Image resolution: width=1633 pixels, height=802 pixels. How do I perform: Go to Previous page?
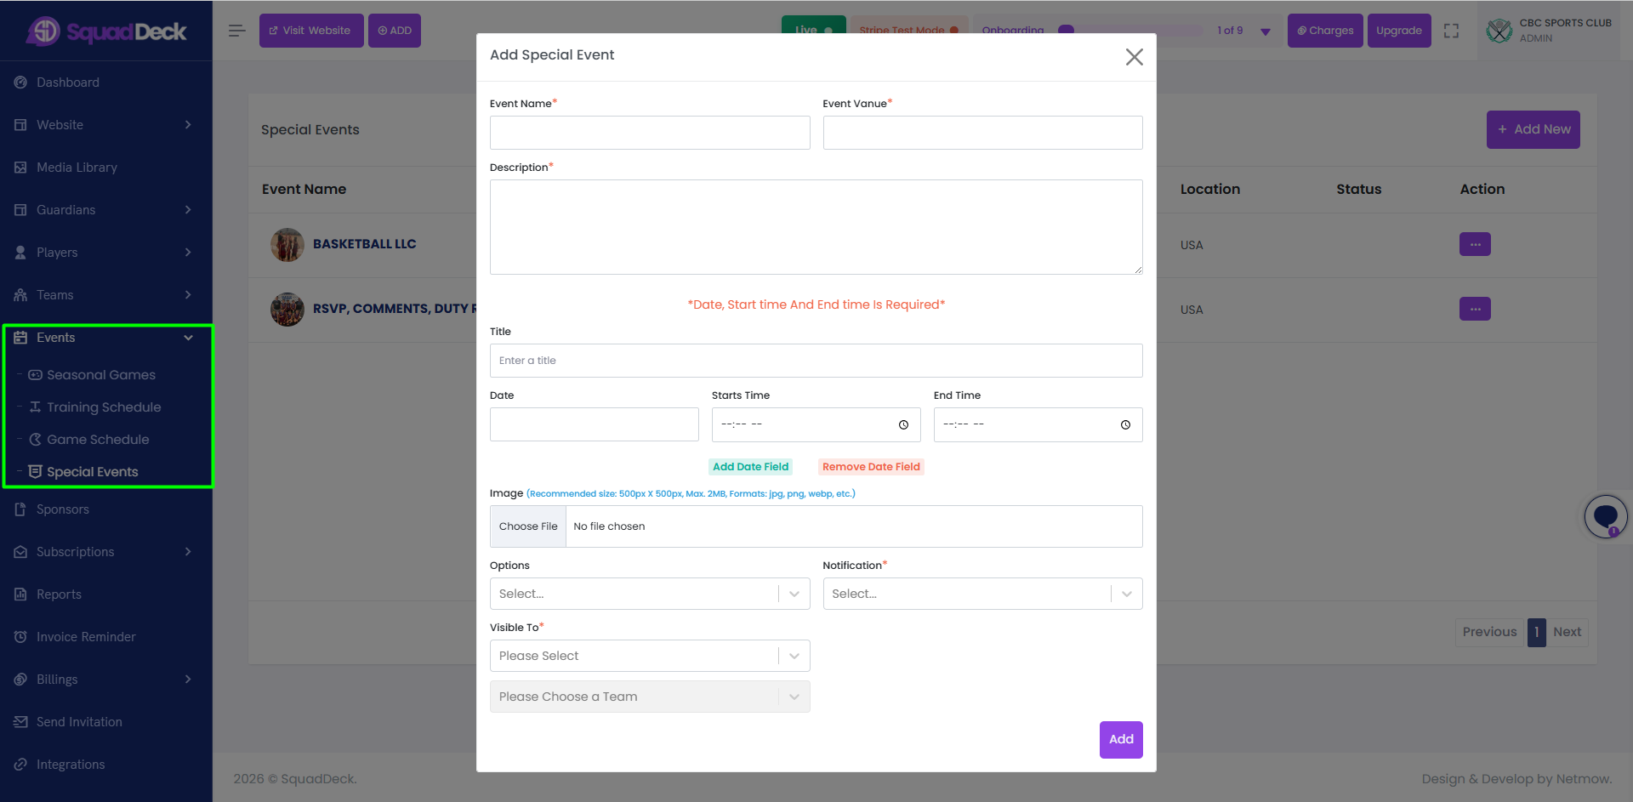click(1489, 632)
